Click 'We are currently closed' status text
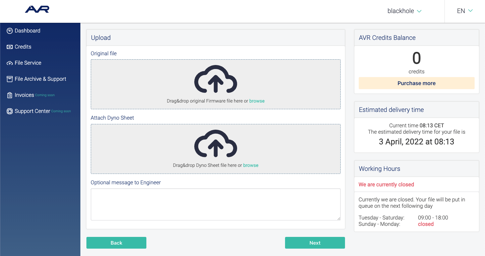Image resolution: width=485 pixels, height=256 pixels. coord(386,185)
